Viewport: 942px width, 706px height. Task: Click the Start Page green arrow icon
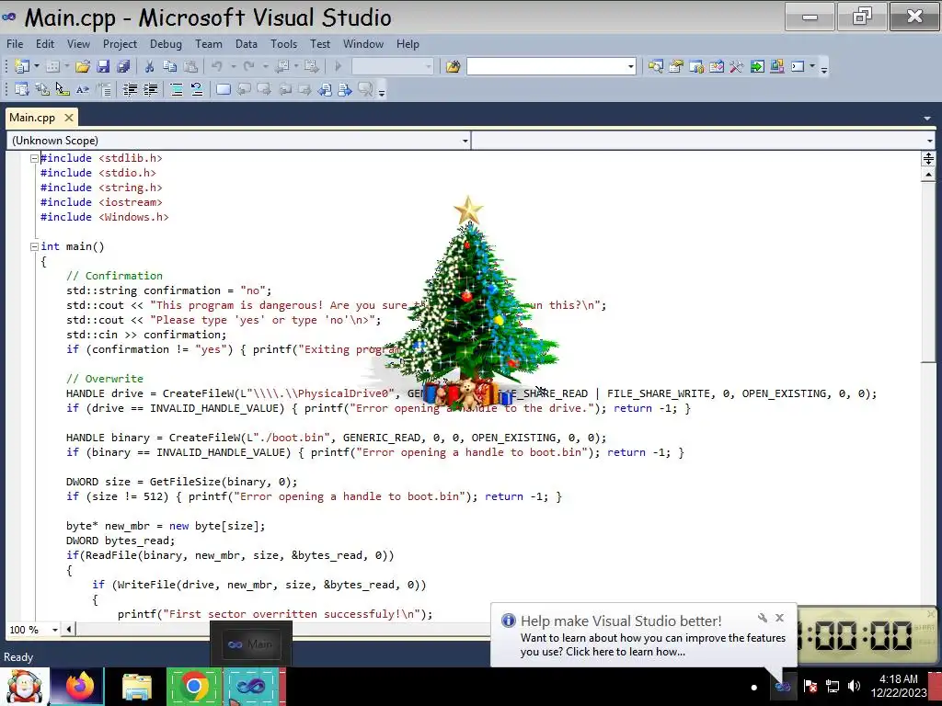point(757,66)
